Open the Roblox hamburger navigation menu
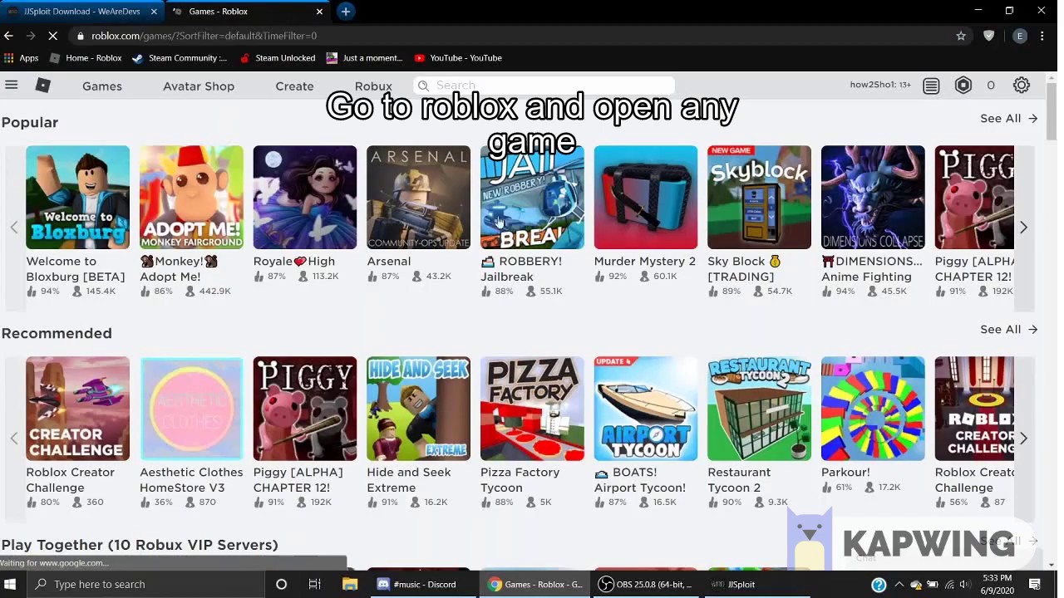 tap(12, 85)
